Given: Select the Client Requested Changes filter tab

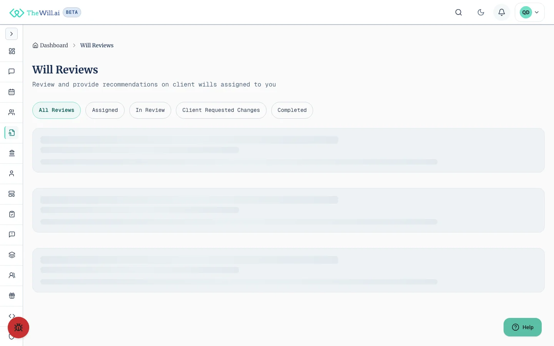Looking at the screenshot, I should point(221,110).
